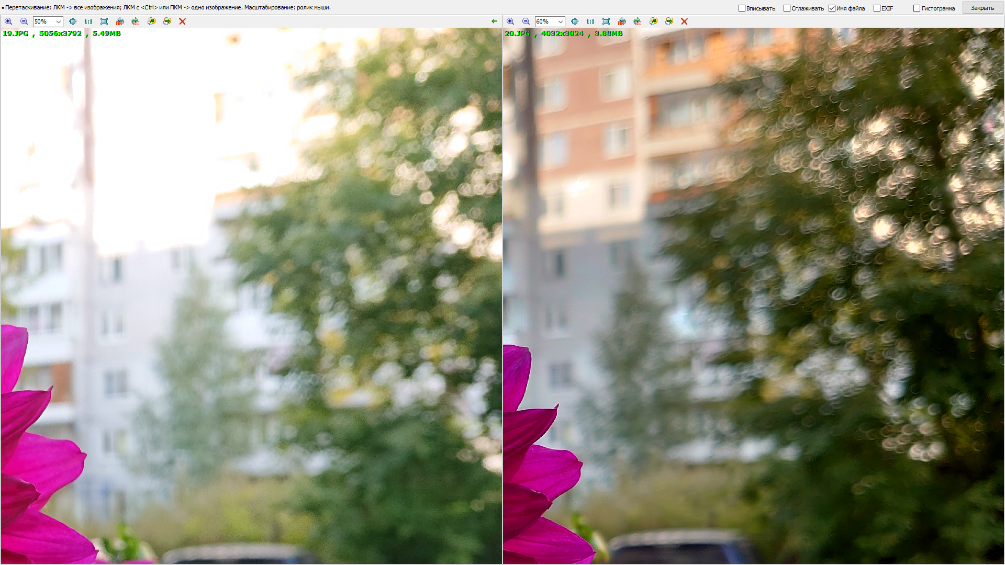Center the right image in view
Screen dimensions: 1005x565
click(x=575, y=21)
